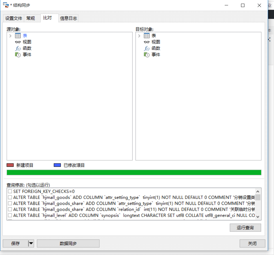Open the 信息日志 tab
The height and width of the screenshot is (255, 274).
(68, 19)
